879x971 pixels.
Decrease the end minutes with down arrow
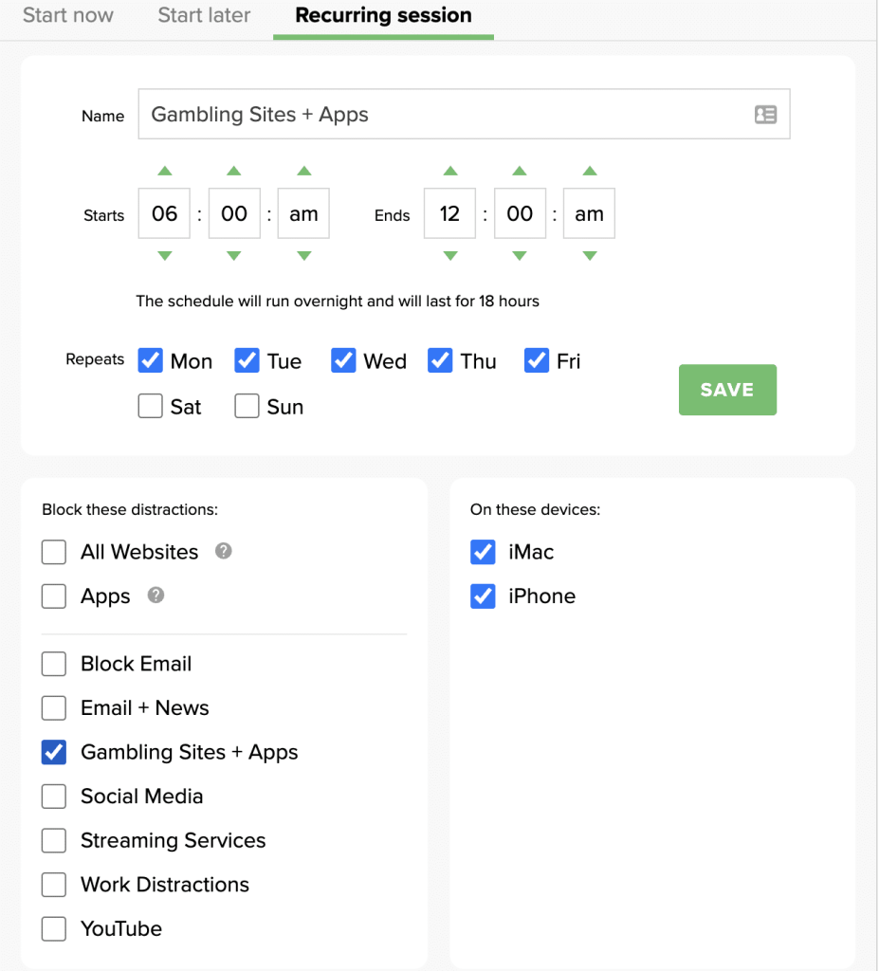pos(520,256)
